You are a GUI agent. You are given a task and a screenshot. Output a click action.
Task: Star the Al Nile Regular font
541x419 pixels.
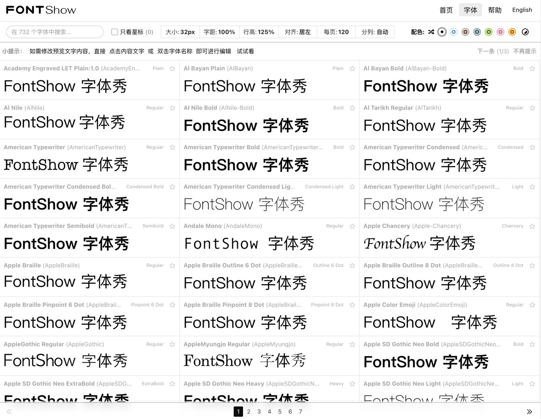[172, 108]
